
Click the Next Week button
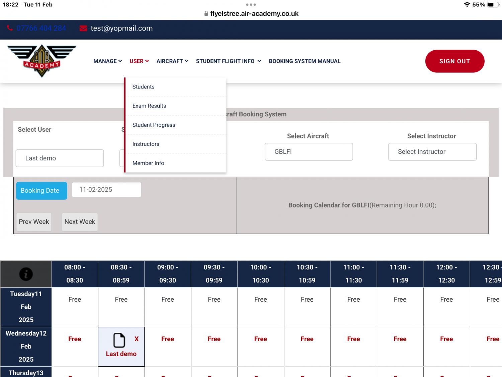(80, 222)
